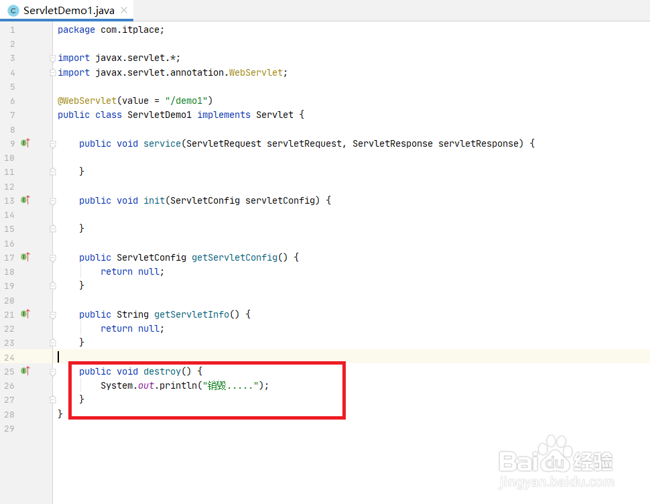Viewport: 650px width, 504px height.
Task: Select the ServletDemo1.java editor tab
Action: (x=66, y=10)
